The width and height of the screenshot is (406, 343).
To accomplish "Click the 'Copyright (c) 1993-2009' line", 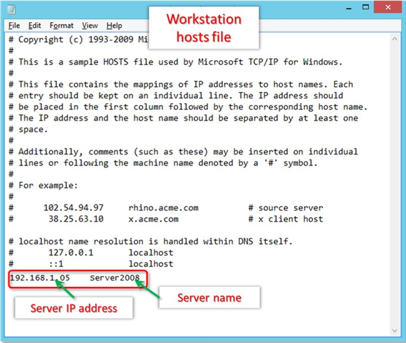I will pyautogui.click(x=78, y=39).
